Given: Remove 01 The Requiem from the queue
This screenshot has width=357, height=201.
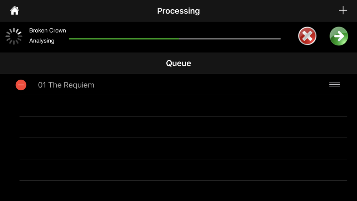Looking at the screenshot, I should pyautogui.click(x=21, y=85).
